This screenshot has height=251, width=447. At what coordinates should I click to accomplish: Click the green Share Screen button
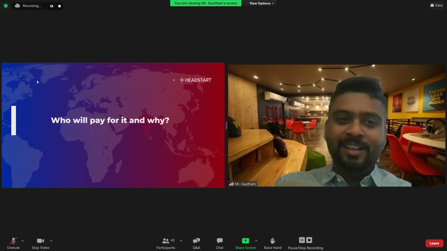pyautogui.click(x=246, y=243)
